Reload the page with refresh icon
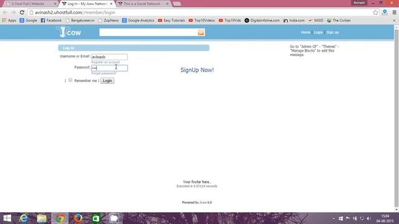This screenshot has height=224, width=399. (22, 12)
